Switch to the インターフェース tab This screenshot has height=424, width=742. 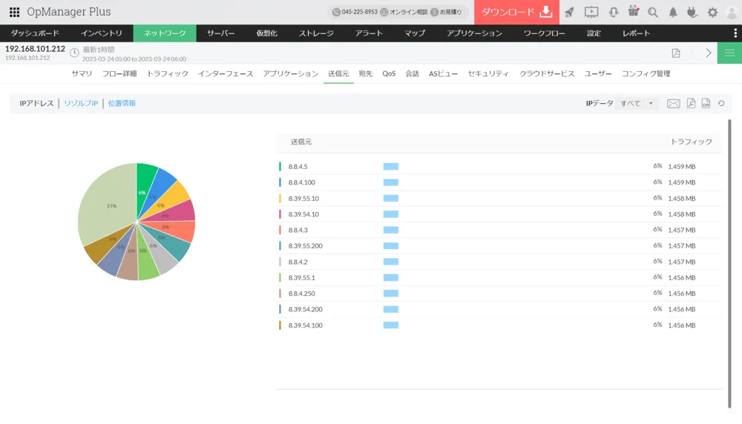tap(226, 73)
